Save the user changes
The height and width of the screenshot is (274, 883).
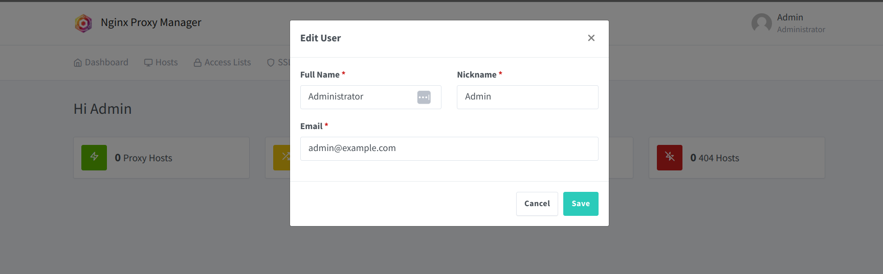pyautogui.click(x=581, y=204)
